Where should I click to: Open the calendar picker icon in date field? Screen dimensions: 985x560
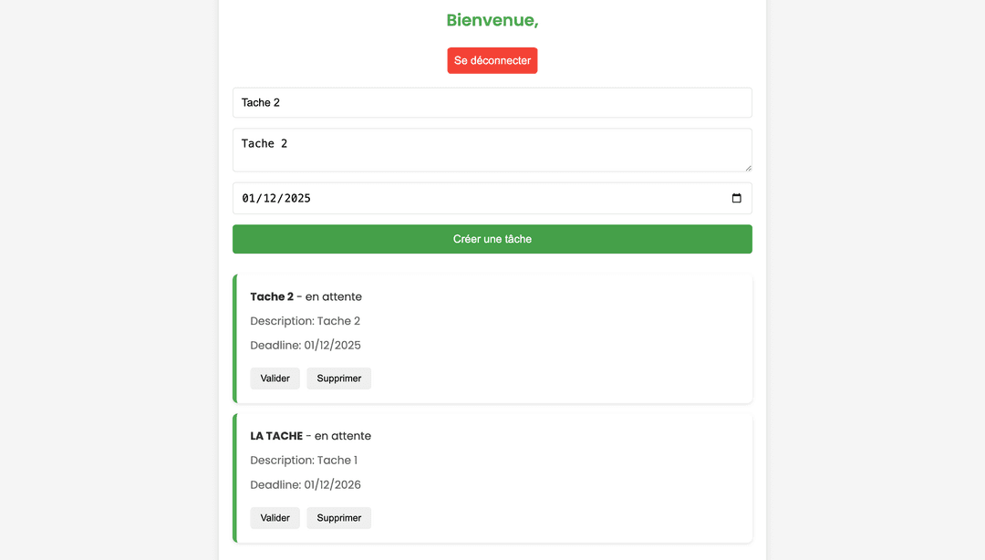[737, 198]
